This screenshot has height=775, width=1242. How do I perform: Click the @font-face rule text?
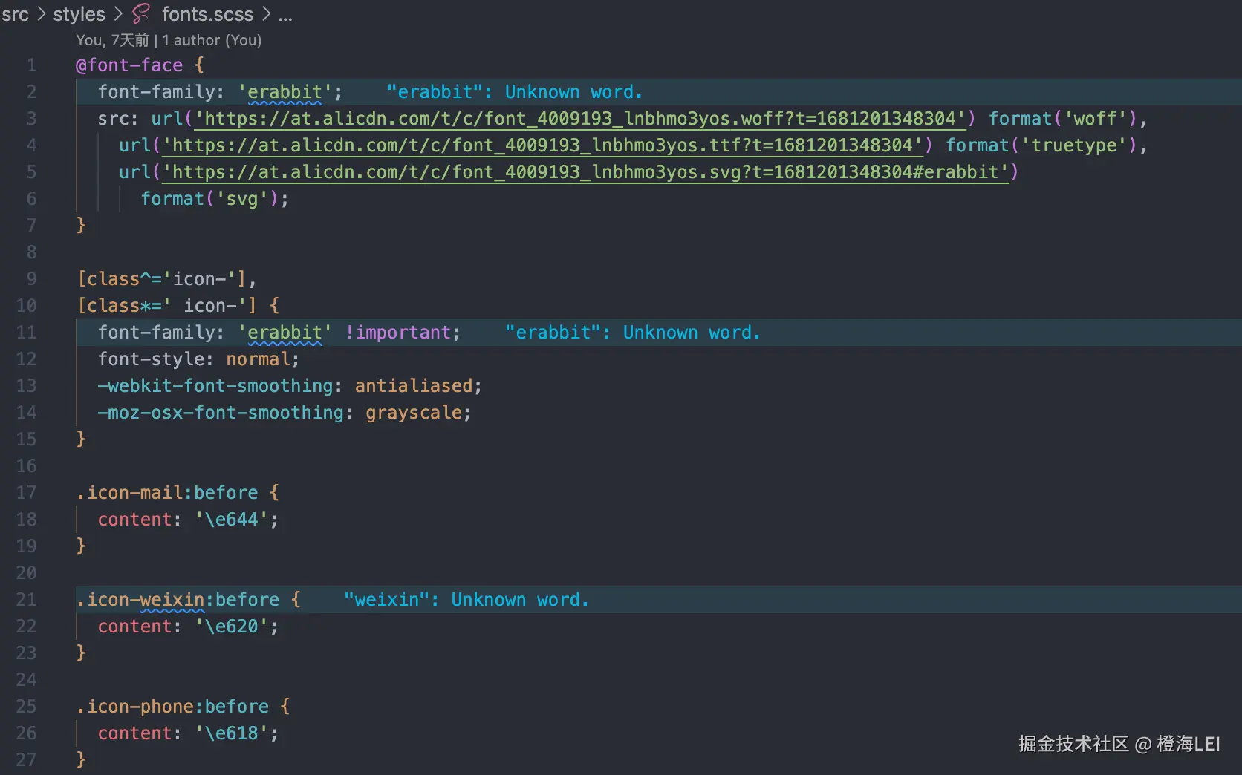click(x=129, y=65)
